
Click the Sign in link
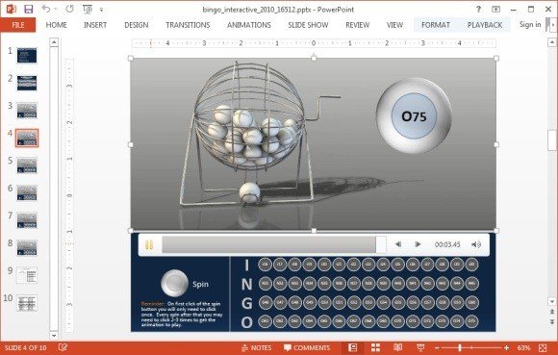(x=530, y=25)
